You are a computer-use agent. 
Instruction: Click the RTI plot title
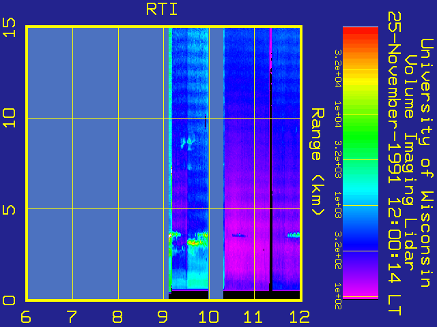(162, 10)
